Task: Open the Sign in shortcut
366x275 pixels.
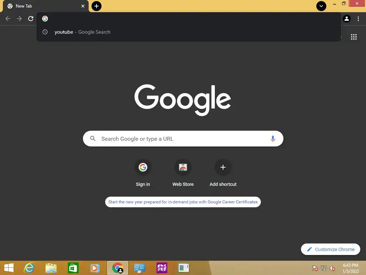Action: [143, 173]
